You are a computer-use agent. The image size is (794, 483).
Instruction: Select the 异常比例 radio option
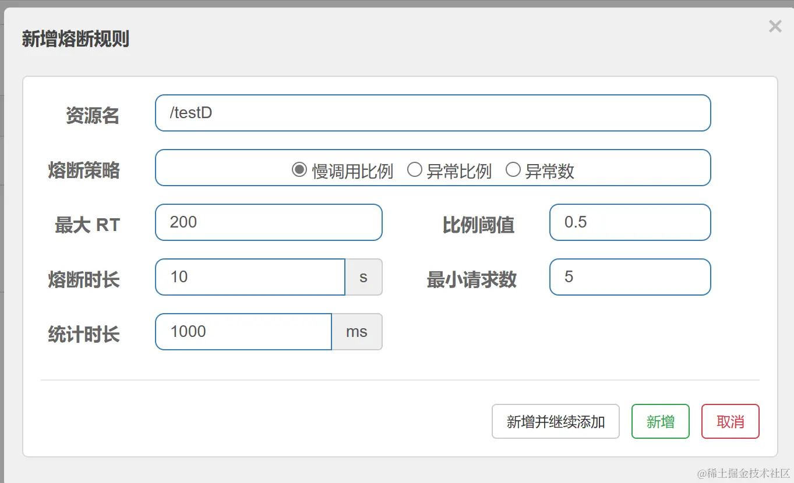[x=414, y=170]
